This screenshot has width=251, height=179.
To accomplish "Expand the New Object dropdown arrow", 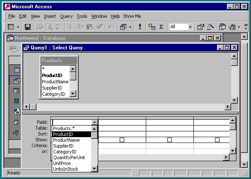I will [239, 27].
